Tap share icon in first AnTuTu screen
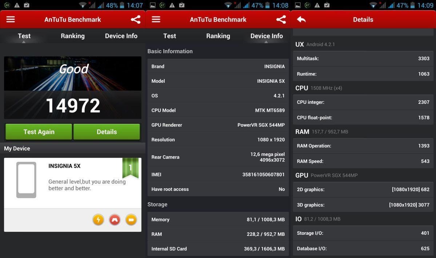This screenshot has width=436, height=258. 136,20
